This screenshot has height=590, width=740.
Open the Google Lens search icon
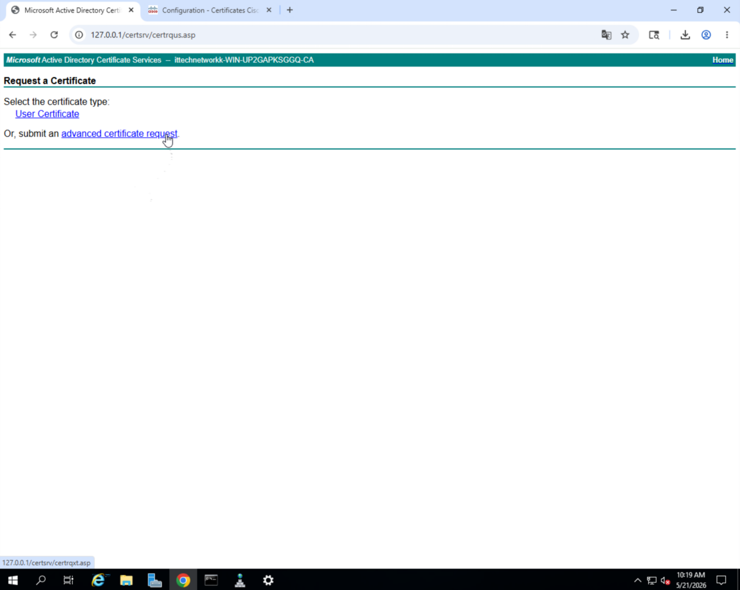(654, 35)
